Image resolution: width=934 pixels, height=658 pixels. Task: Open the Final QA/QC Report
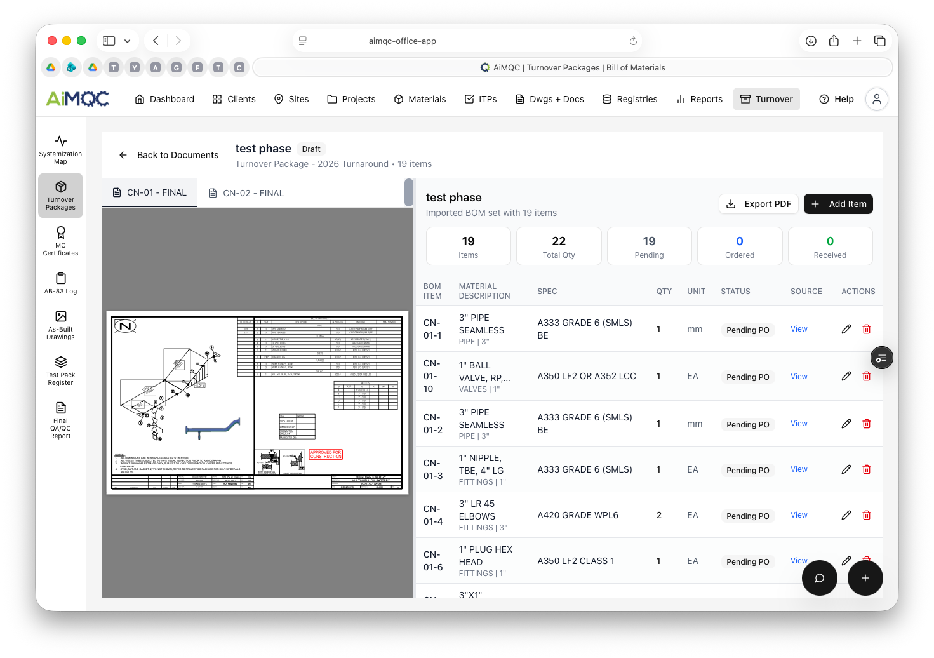click(60, 420)
